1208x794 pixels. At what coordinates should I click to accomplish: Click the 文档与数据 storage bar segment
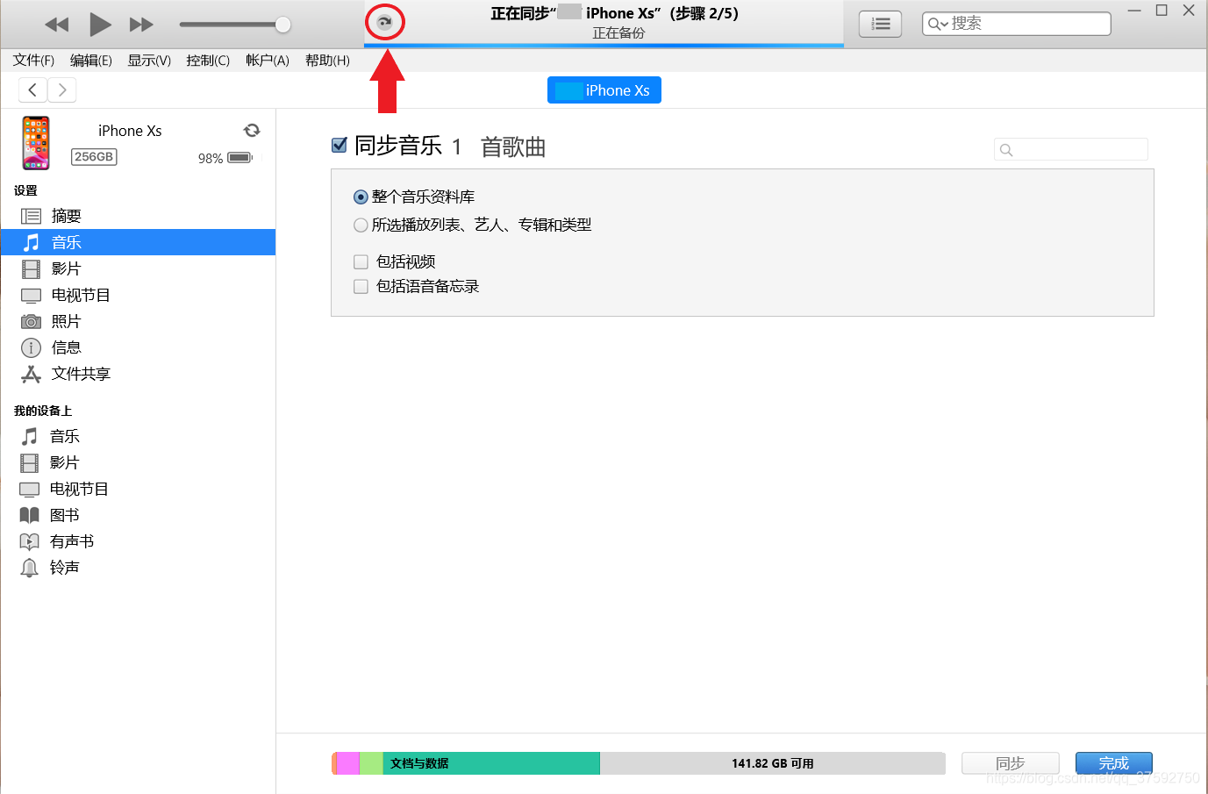pos(491,763)
